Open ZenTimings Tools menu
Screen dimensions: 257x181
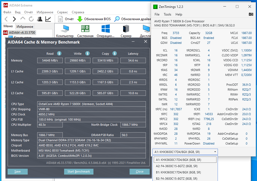(167, 14)
